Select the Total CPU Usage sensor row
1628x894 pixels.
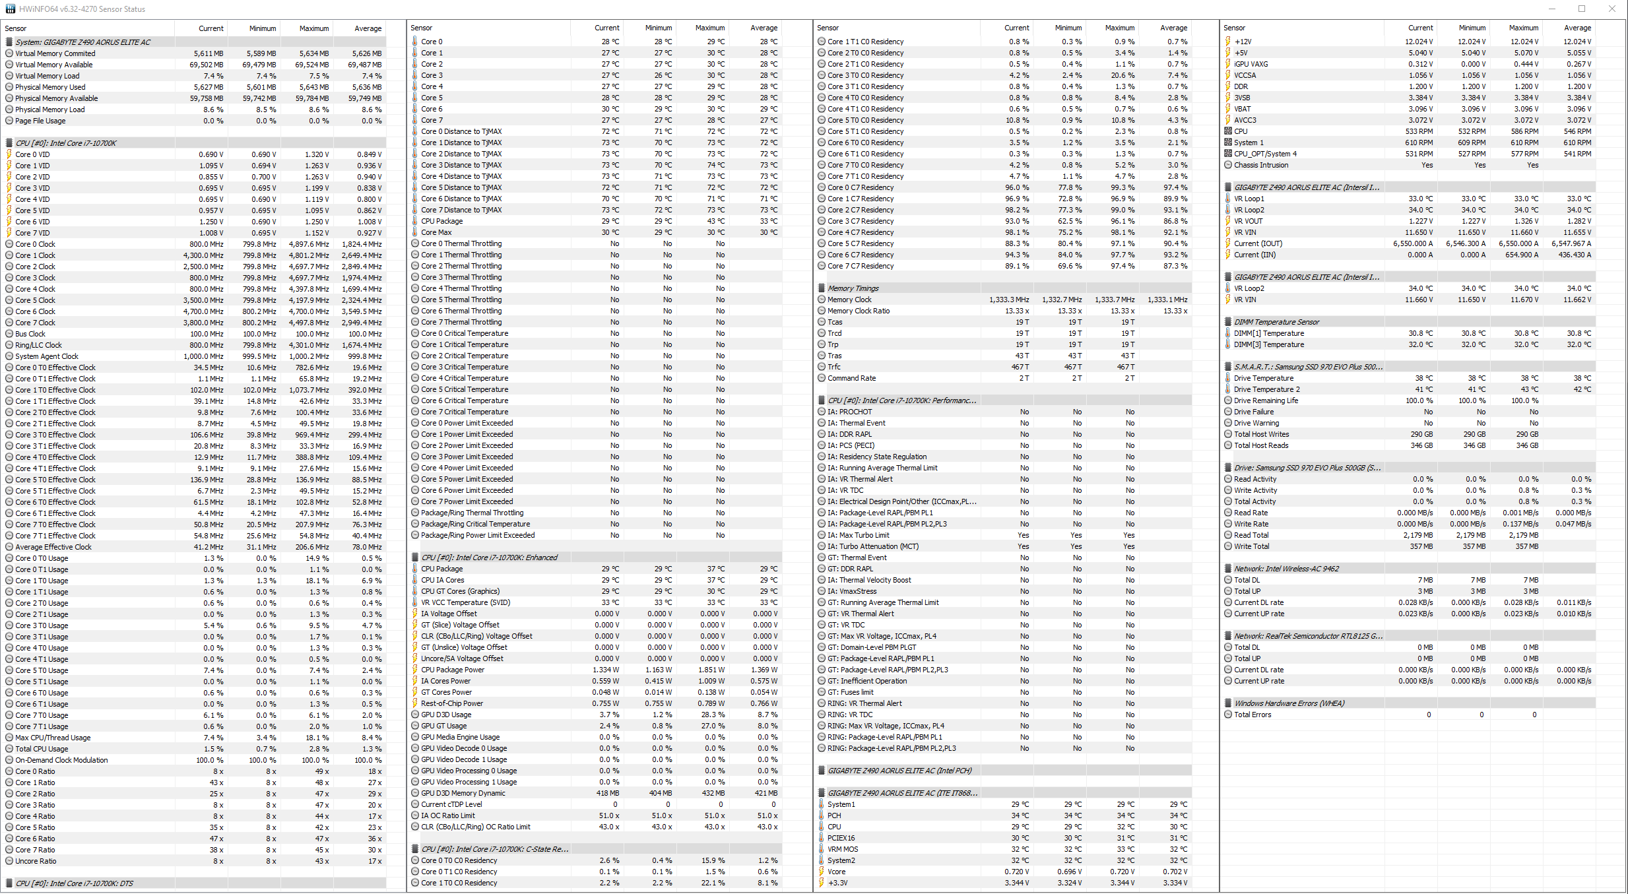[x=42, y=749]
